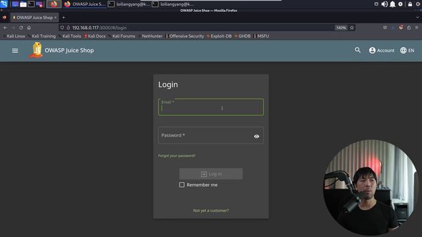This screenshot has height=237, width=422.
Task: Open notifications bell in system tray
Action: [392, 4]
